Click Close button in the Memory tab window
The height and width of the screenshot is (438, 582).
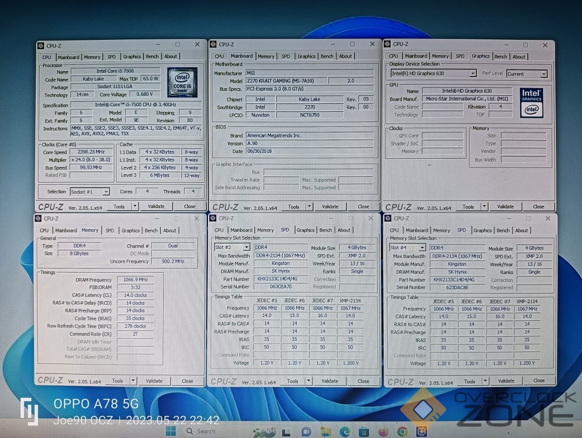(187, 381)
